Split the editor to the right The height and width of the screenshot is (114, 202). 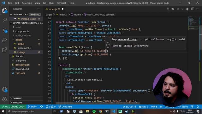point(193,9)
